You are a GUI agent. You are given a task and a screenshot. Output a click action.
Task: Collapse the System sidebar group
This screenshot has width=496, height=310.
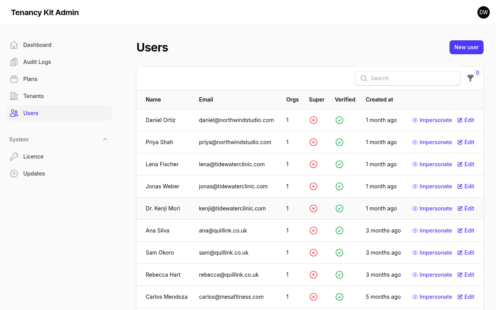pos(105,139)
